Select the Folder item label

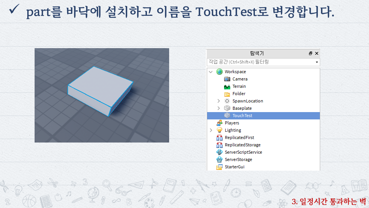coord(239,94)
